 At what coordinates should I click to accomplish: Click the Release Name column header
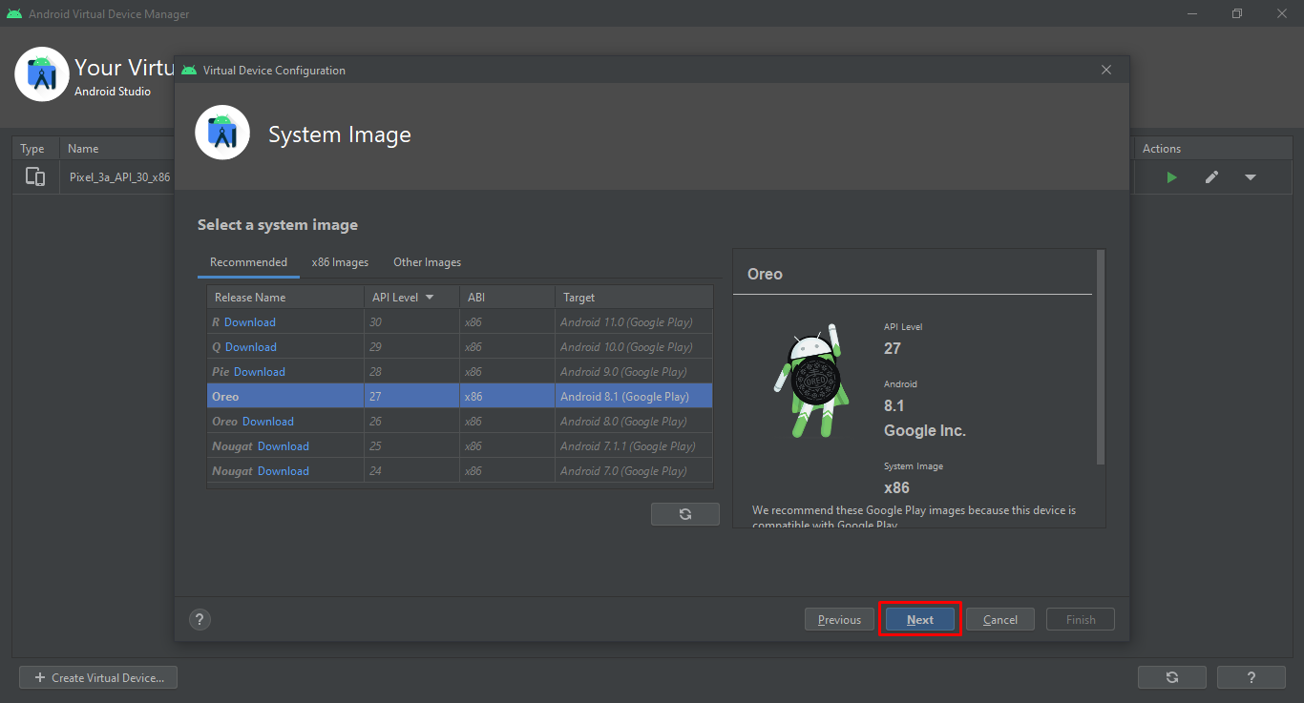click(285, 298)
